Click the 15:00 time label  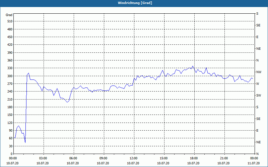[163, 158]
